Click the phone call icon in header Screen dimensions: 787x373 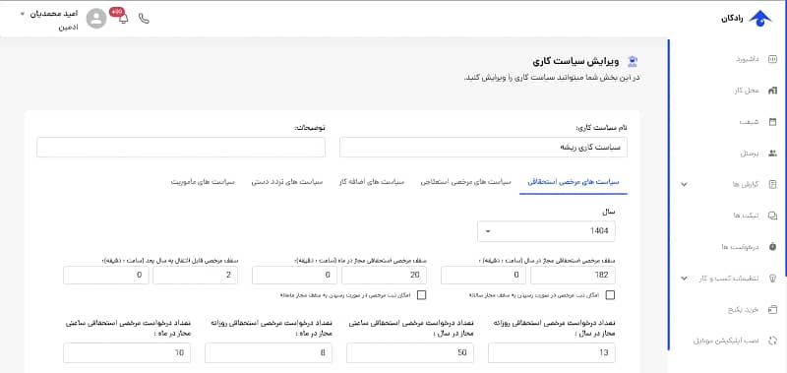tap(144, 19)
